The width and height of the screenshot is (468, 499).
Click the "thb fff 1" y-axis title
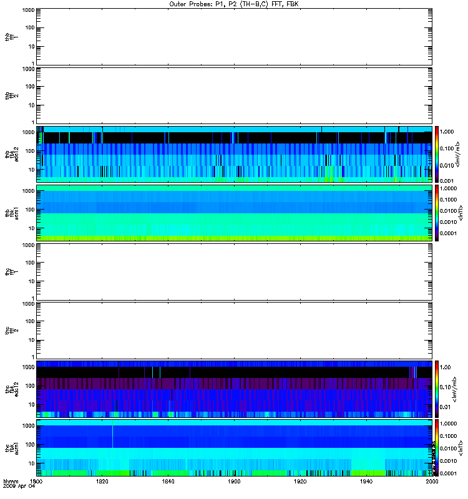click(12, 37)
